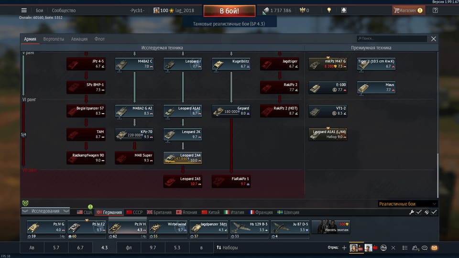Select the Франция nation tab

[x=261, y=212]
